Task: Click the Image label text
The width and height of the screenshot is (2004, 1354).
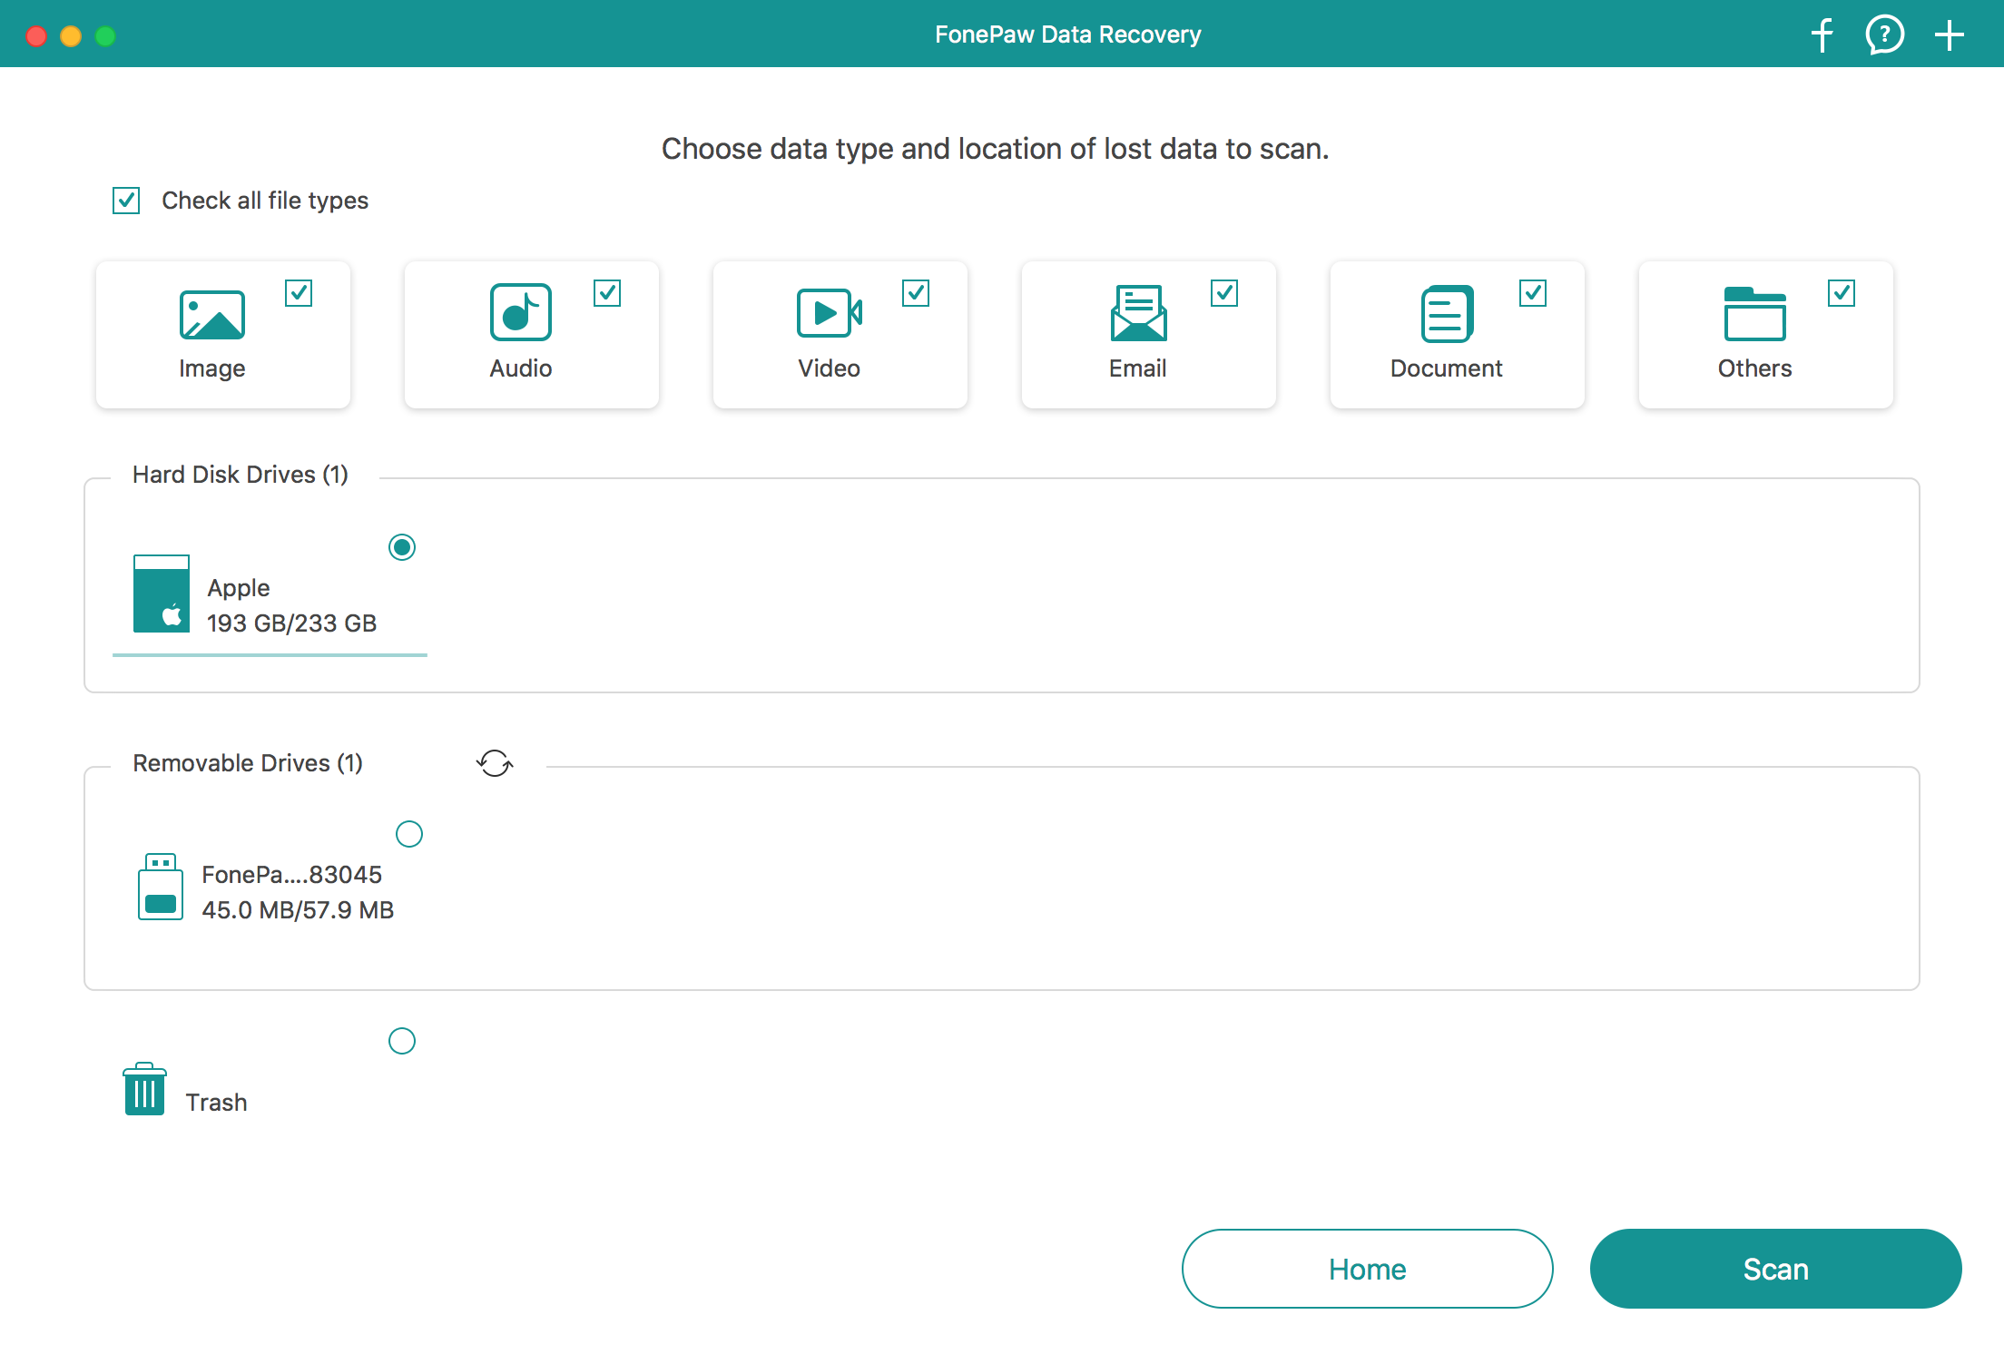Action: pyautogui.click(x=212, y=368)
